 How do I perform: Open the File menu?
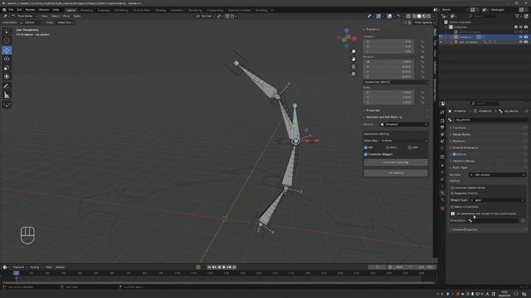click(11, 10)
